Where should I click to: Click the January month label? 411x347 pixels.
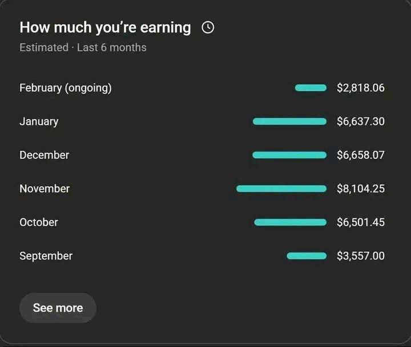39,121
